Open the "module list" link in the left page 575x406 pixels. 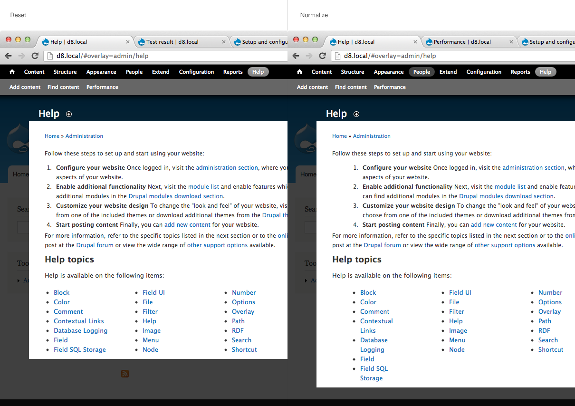(x=203, y=187)
